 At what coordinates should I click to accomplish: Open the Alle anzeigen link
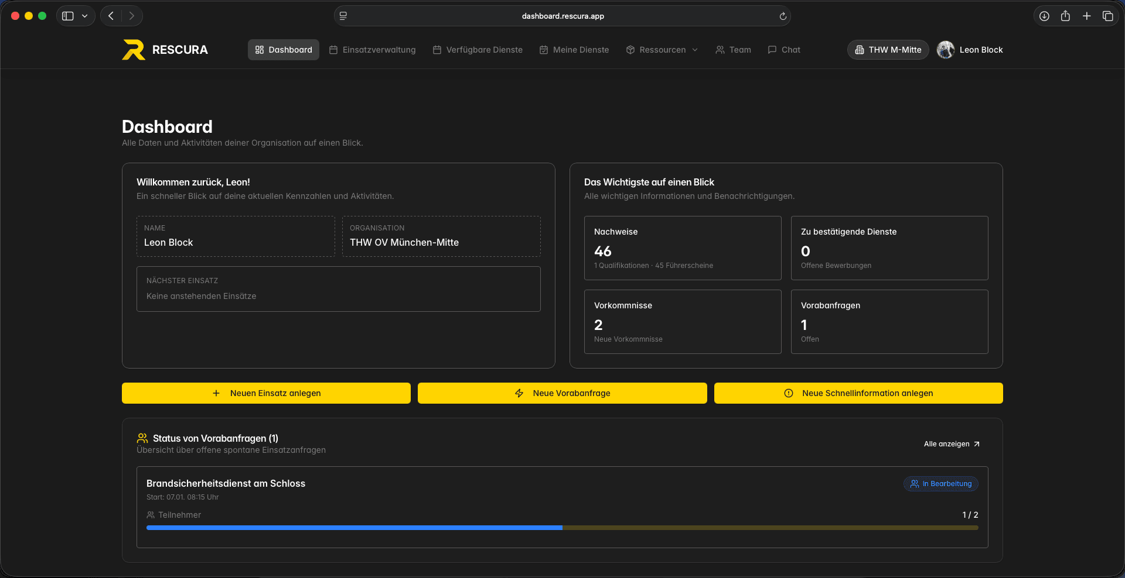click(951, 443)
